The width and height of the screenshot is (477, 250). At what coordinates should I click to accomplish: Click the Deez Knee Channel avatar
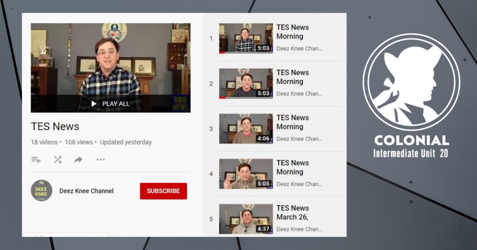42,190
